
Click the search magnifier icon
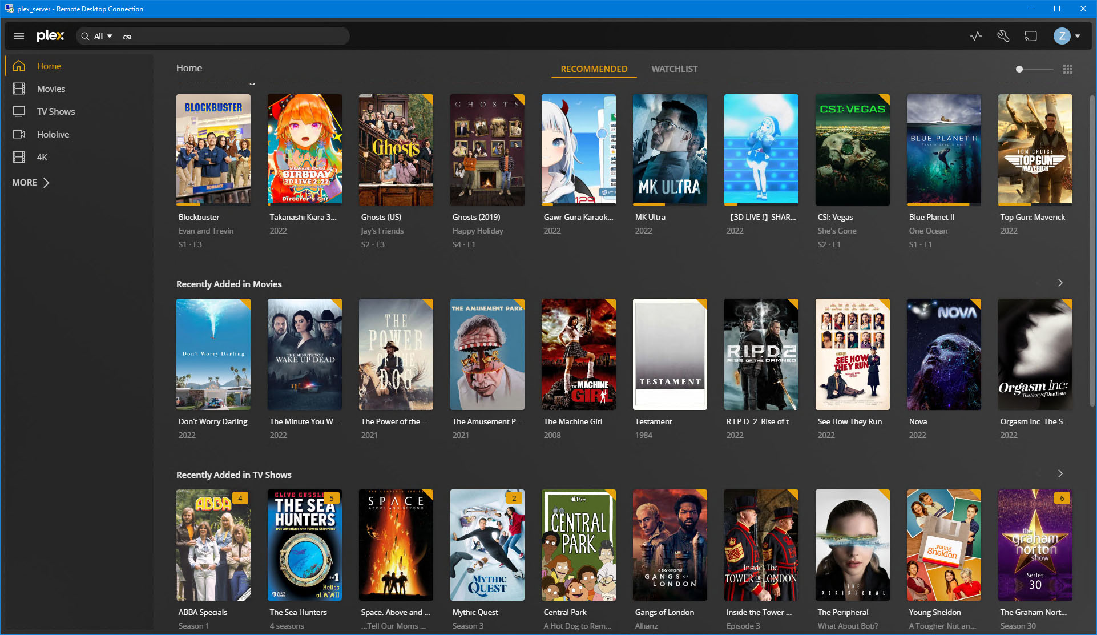85,36
